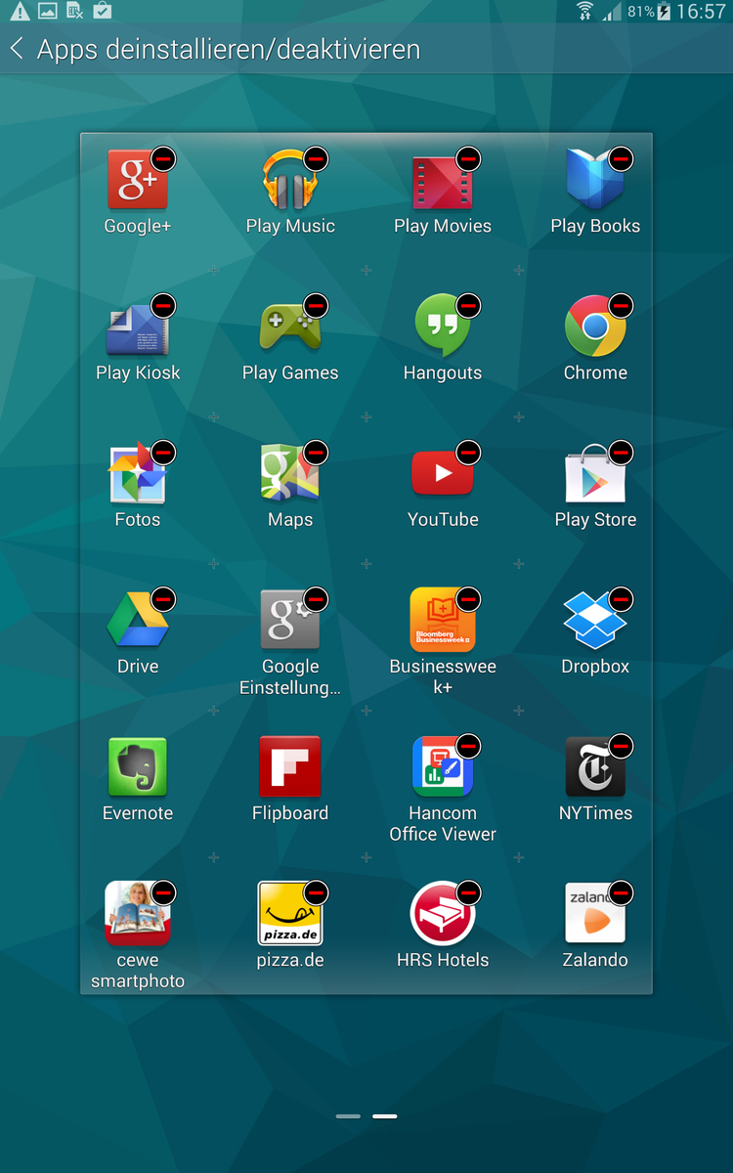Image resolution: width=733 pixels, height=1173 pixels.
Task: Tap the NYTimes app icon
Action: coord(595,767)
